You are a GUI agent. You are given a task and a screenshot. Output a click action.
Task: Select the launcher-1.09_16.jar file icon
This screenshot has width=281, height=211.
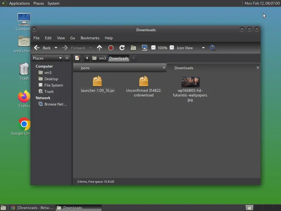[x=97, y=81]
